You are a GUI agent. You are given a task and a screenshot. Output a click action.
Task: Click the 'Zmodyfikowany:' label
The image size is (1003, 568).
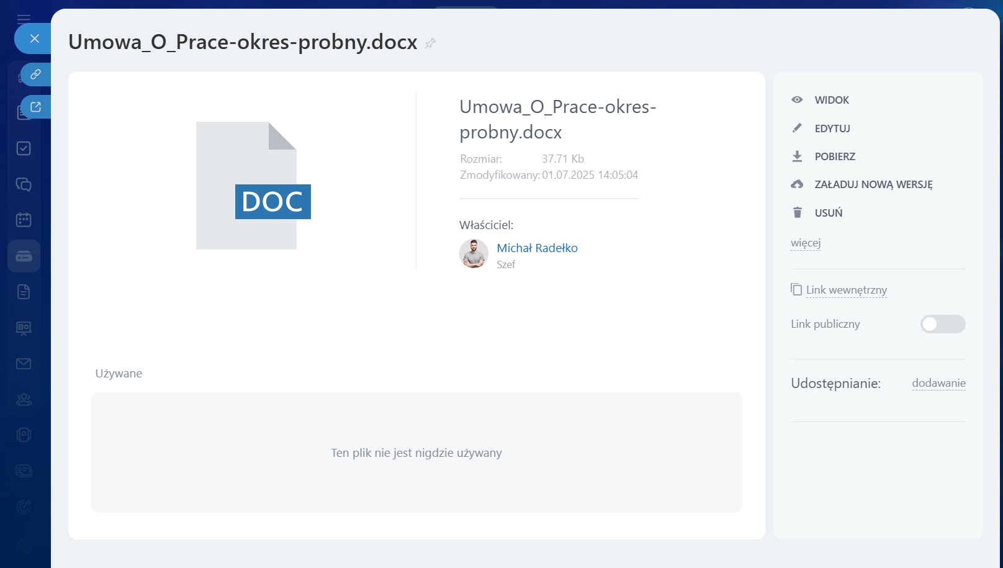click(500, 175)
